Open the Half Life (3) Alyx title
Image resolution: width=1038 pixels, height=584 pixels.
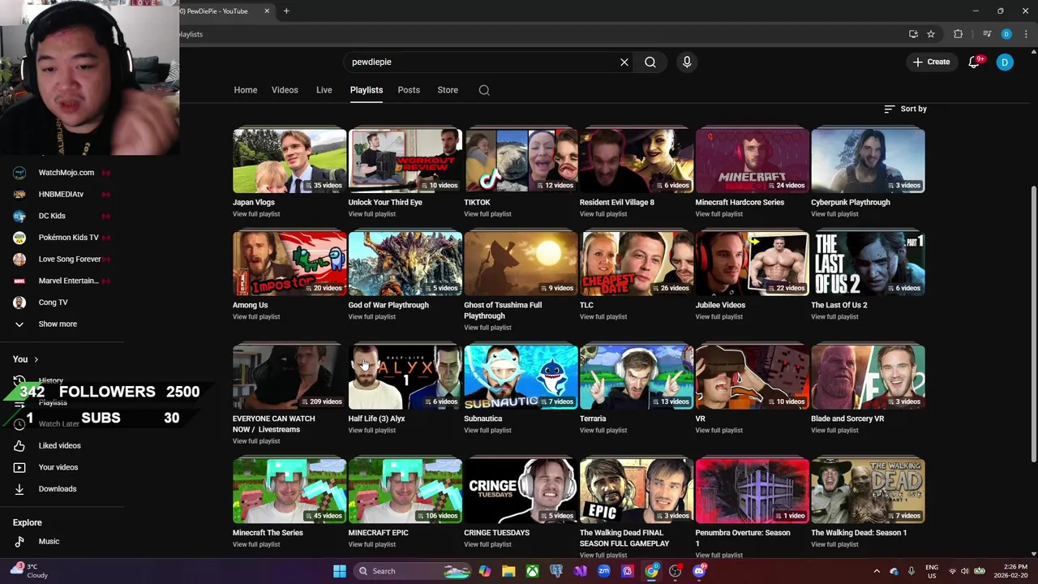[376, 419]
